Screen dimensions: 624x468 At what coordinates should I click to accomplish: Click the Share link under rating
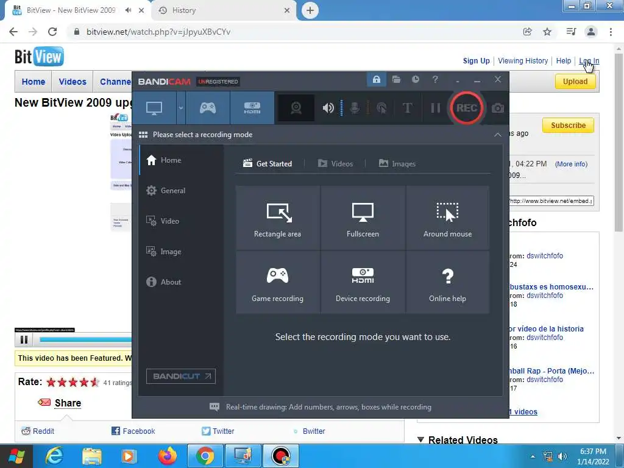(68, 403)
